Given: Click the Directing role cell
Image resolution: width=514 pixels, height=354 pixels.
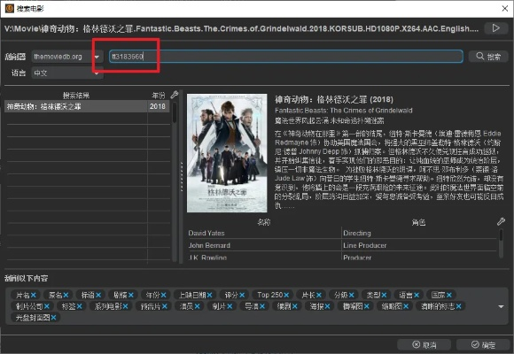Looking at the screenshot, I should click(x=419, y=233).
